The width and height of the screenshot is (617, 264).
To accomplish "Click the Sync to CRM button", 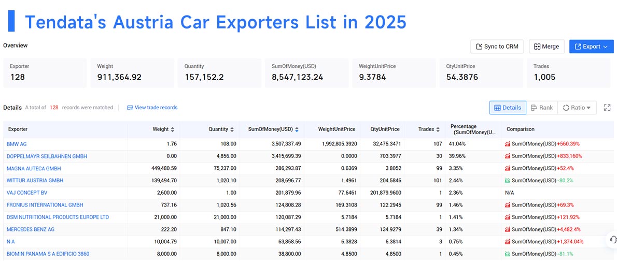I will coord(497,47).
